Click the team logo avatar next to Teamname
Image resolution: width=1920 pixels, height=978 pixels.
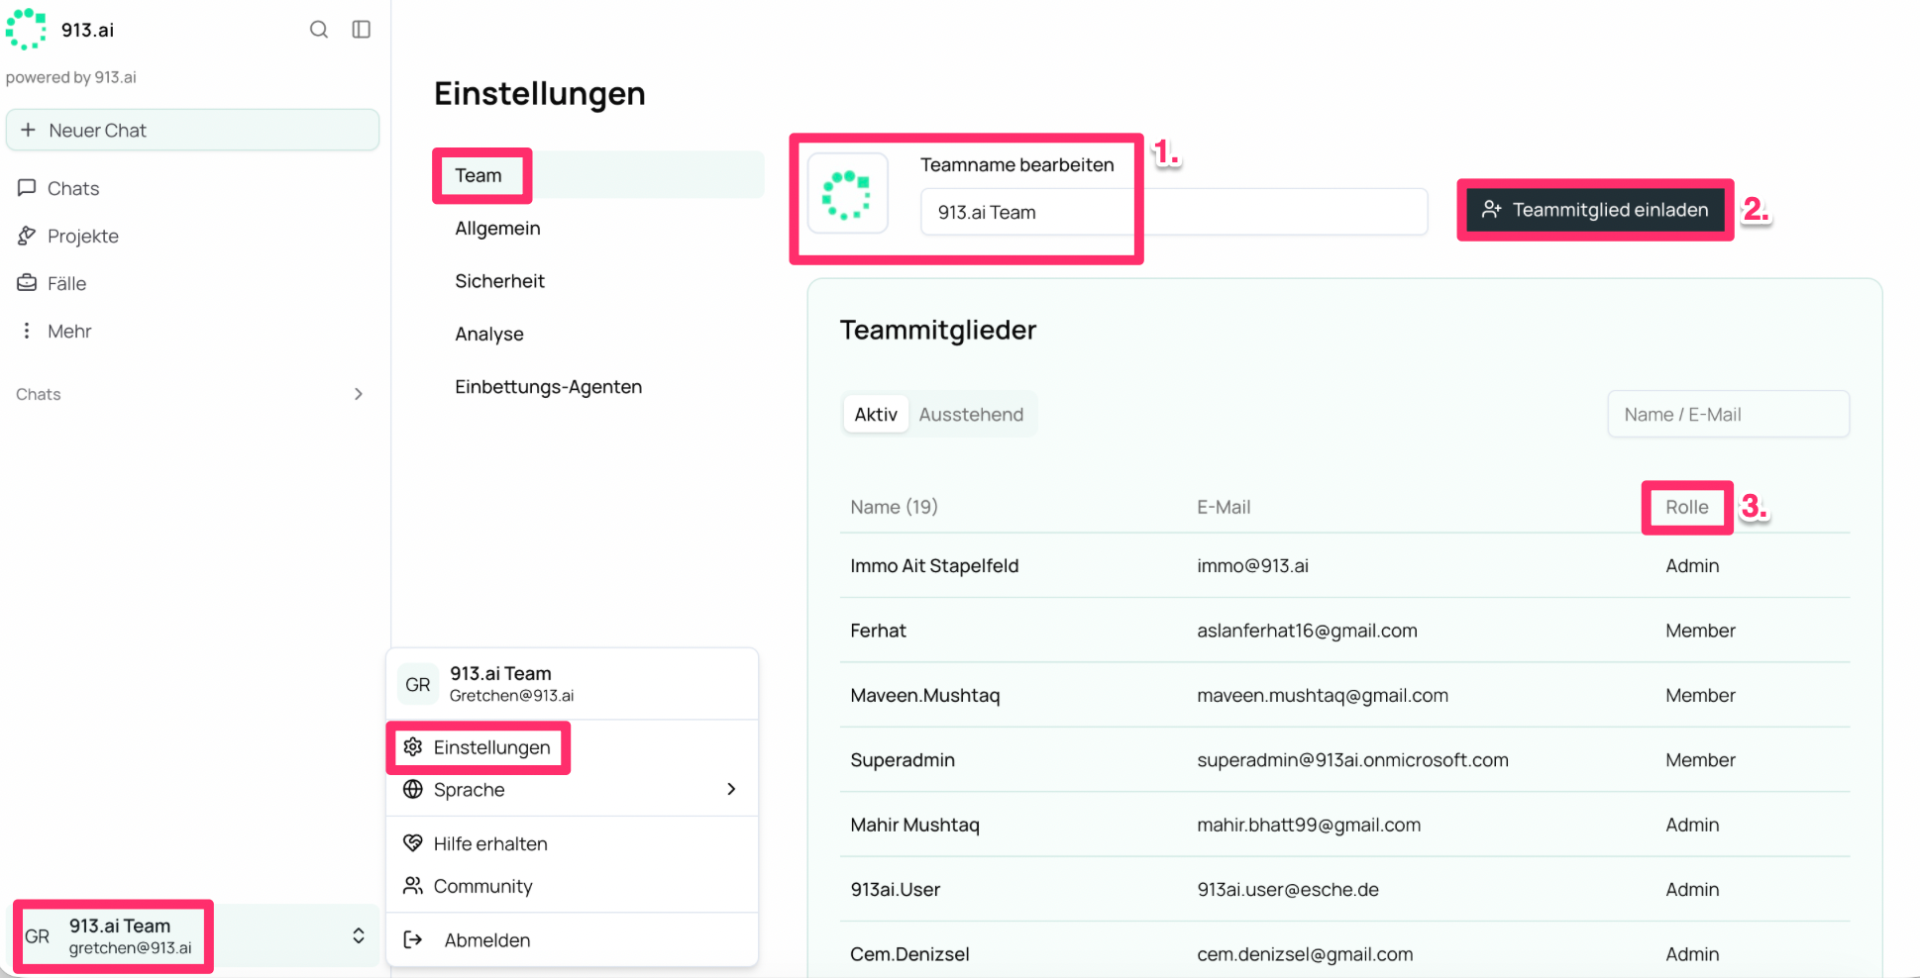click(847, 194)
